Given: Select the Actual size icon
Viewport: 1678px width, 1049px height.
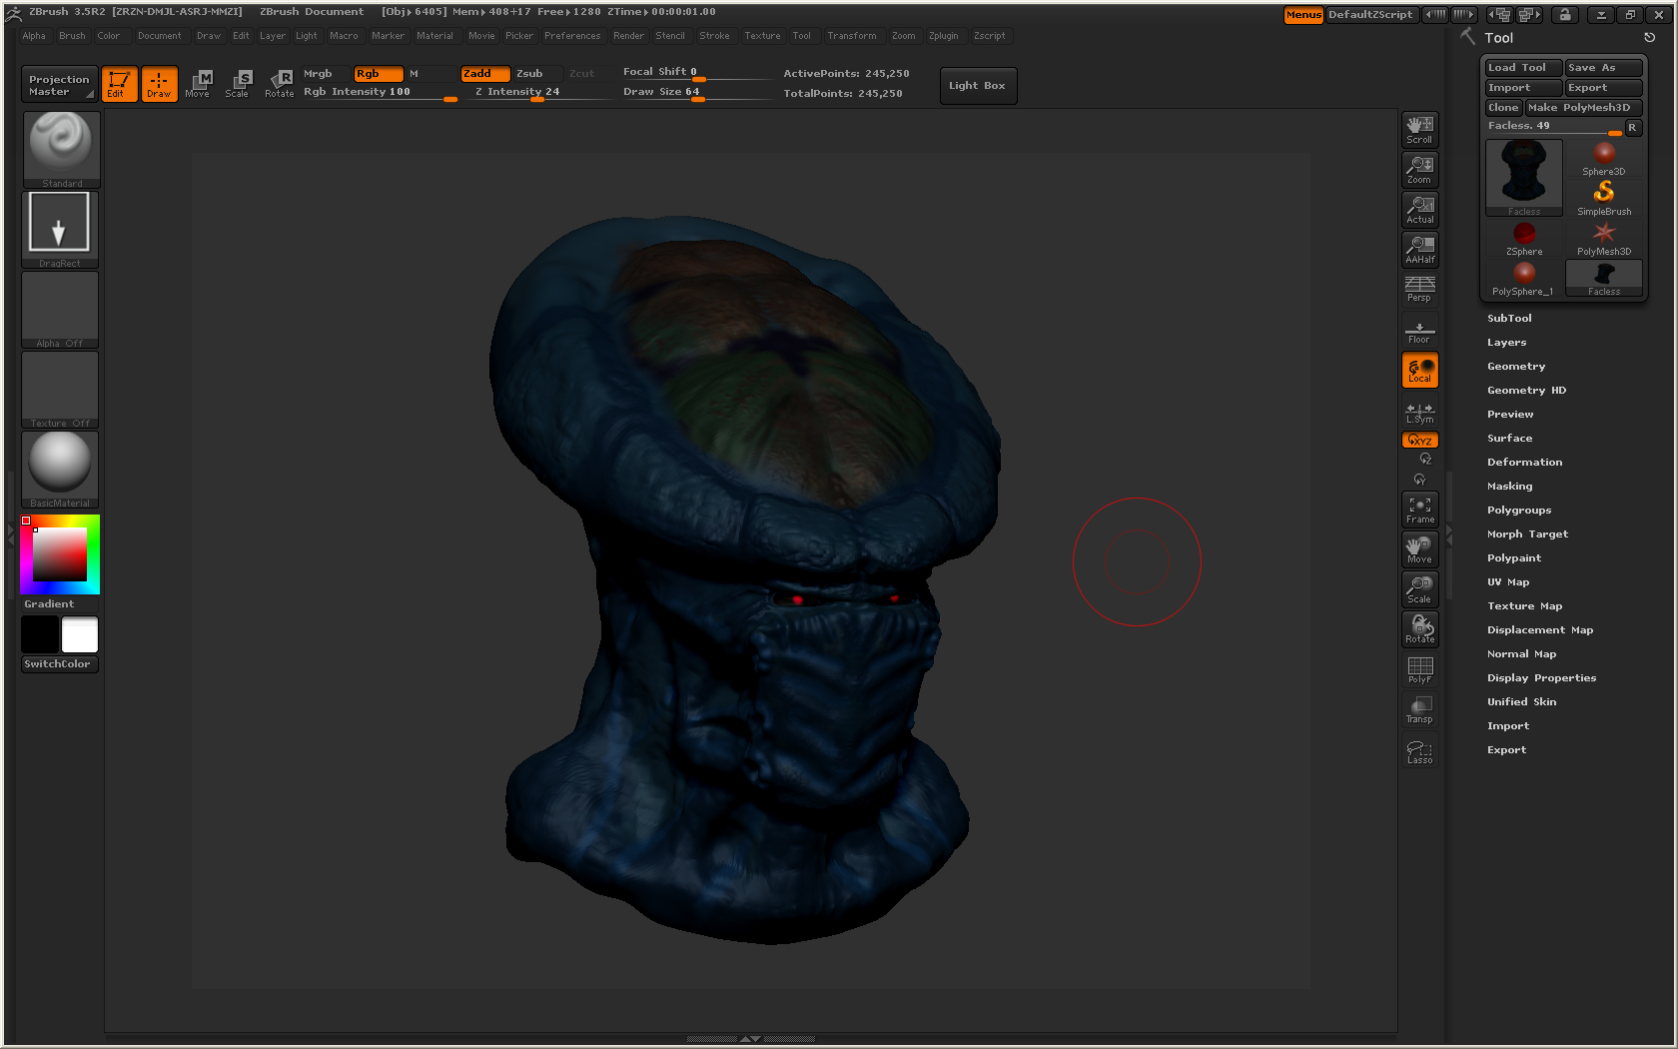Looking at the screenshot, I should pyautogui.click(x=1419, y=210).
